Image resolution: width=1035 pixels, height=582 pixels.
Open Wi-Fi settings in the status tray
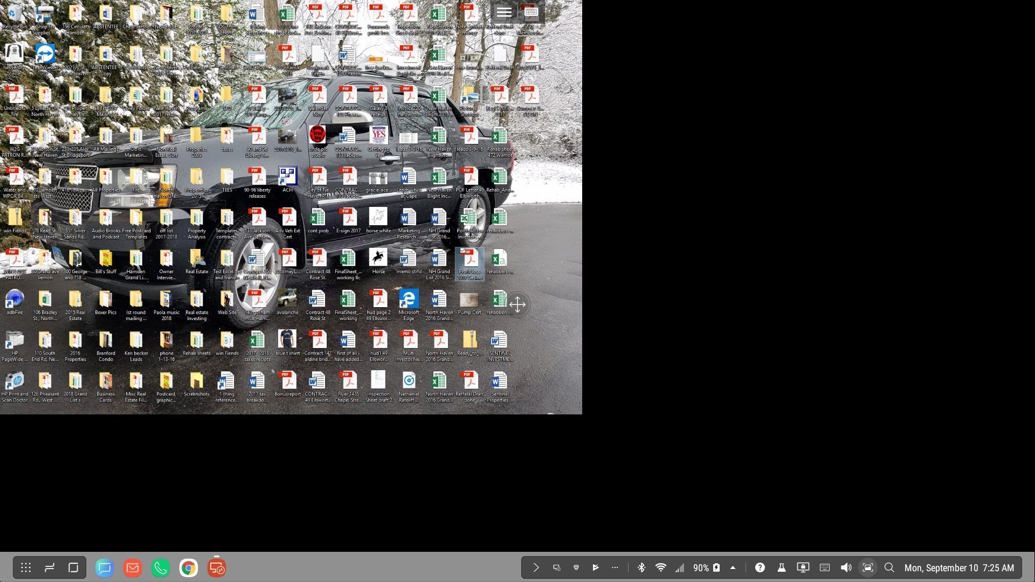[x=660, y=567]
